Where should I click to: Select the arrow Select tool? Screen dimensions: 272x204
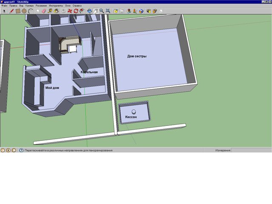pyautogui.click(x=5, y=11)
